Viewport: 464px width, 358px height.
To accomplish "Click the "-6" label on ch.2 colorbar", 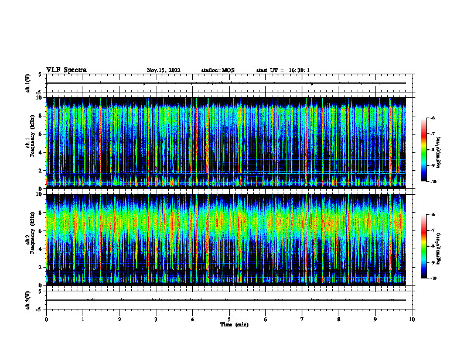I will pyautogui.click(x=432, y=215).
